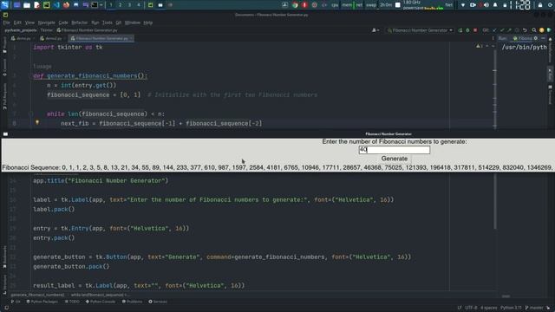This screenshot has width=555, height=312.
Task: Click the warning indicator in editor corner
Action: [480, 46]
